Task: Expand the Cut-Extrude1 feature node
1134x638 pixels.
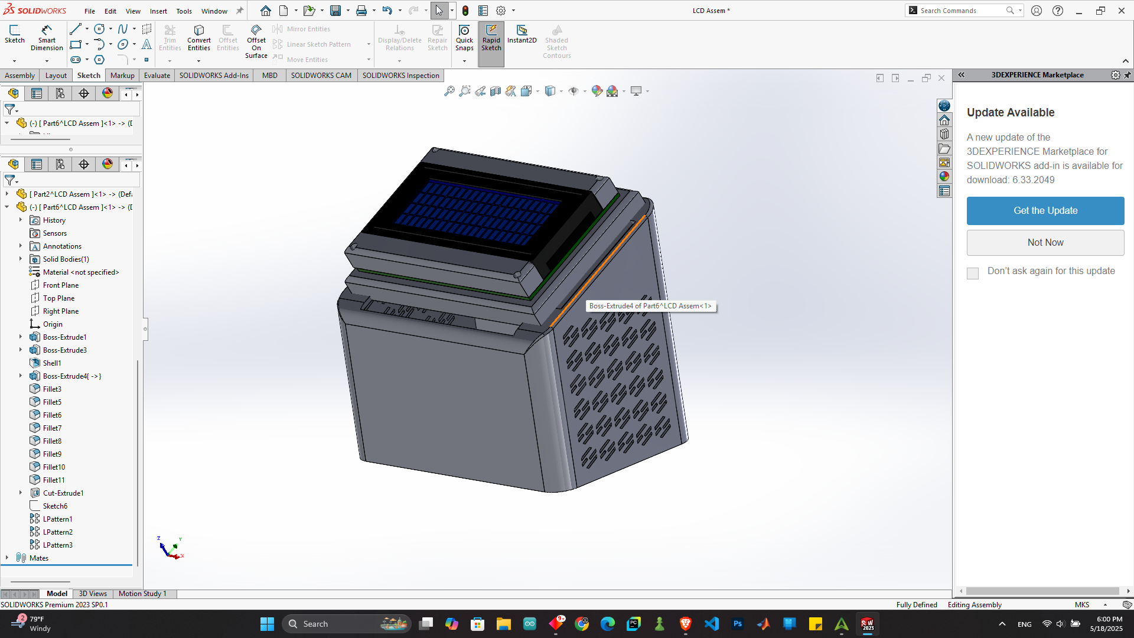Action: [21, 493]
